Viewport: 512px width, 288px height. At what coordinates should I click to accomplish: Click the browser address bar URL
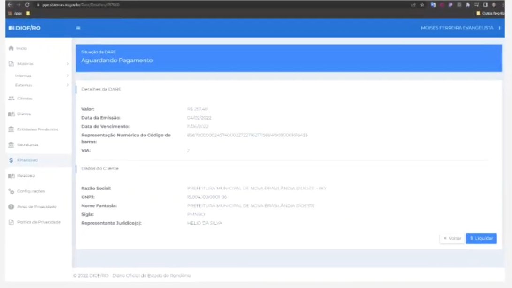click(x=81, y=5)
